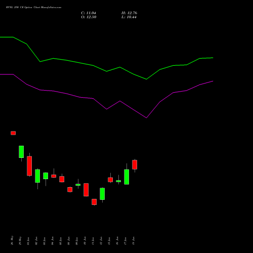Click the small red candle for 26 May
Image resolution: width=253 pixels, height=253 pixels.
13,133
